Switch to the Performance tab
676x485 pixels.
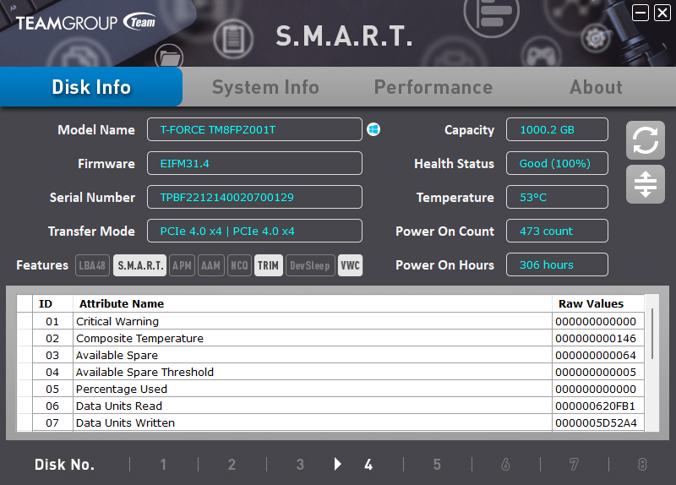(433, 87)
